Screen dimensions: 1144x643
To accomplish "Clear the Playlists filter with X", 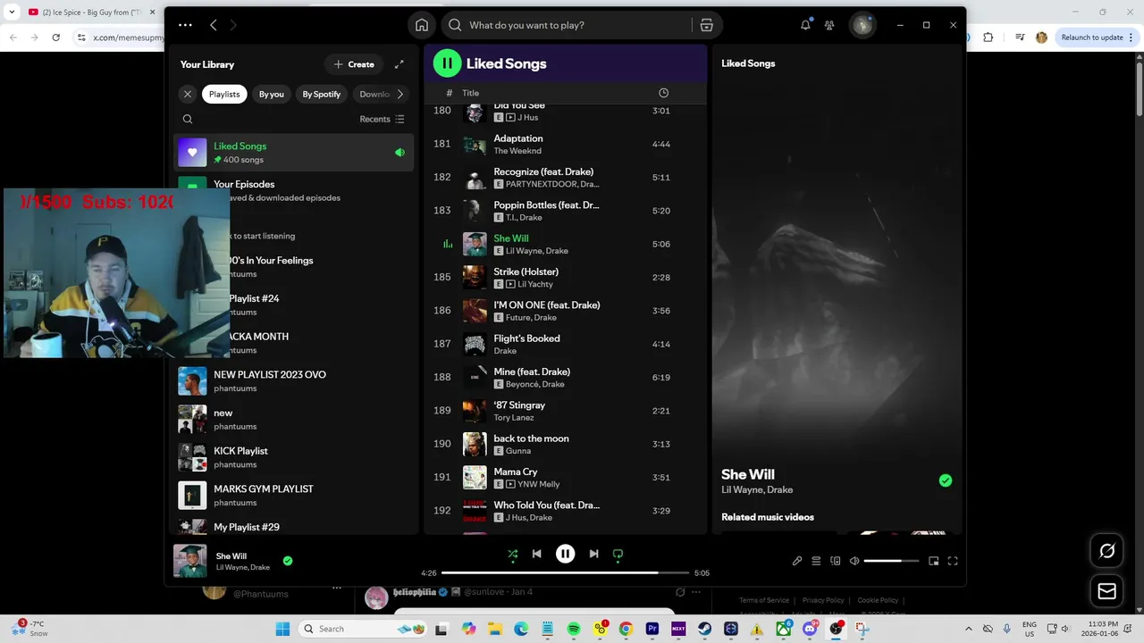I will (x=188, y=94).
